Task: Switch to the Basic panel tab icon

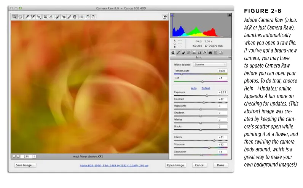Action: pyautogui.click(x=173, y=53)
